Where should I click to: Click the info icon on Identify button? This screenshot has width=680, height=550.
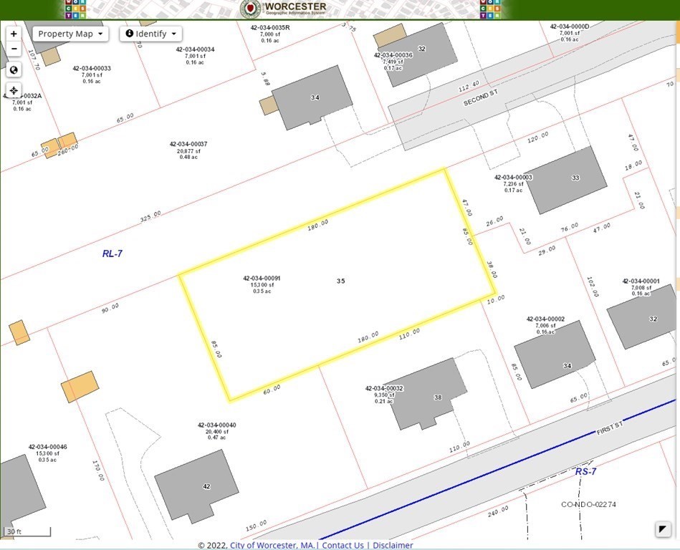click(129, 34)
